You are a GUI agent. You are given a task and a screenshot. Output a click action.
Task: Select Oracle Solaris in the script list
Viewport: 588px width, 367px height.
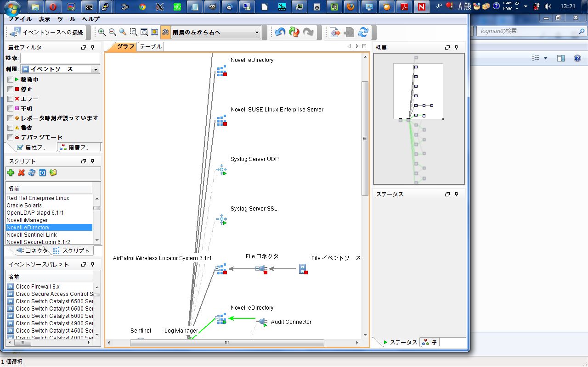pos(49,206)
